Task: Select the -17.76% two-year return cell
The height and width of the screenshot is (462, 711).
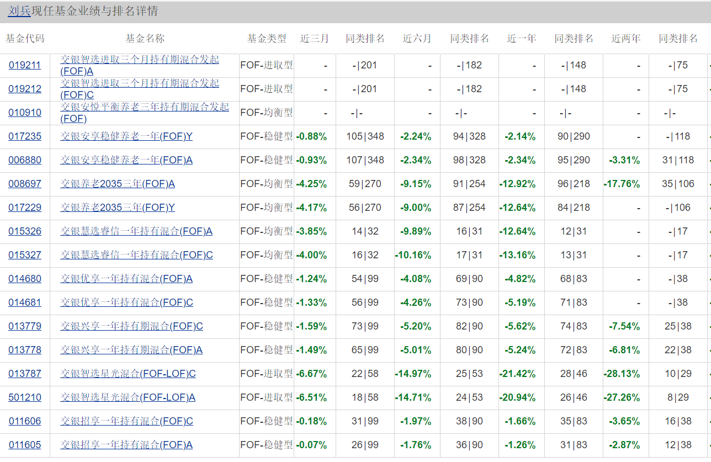Action: tap(622, 184)
